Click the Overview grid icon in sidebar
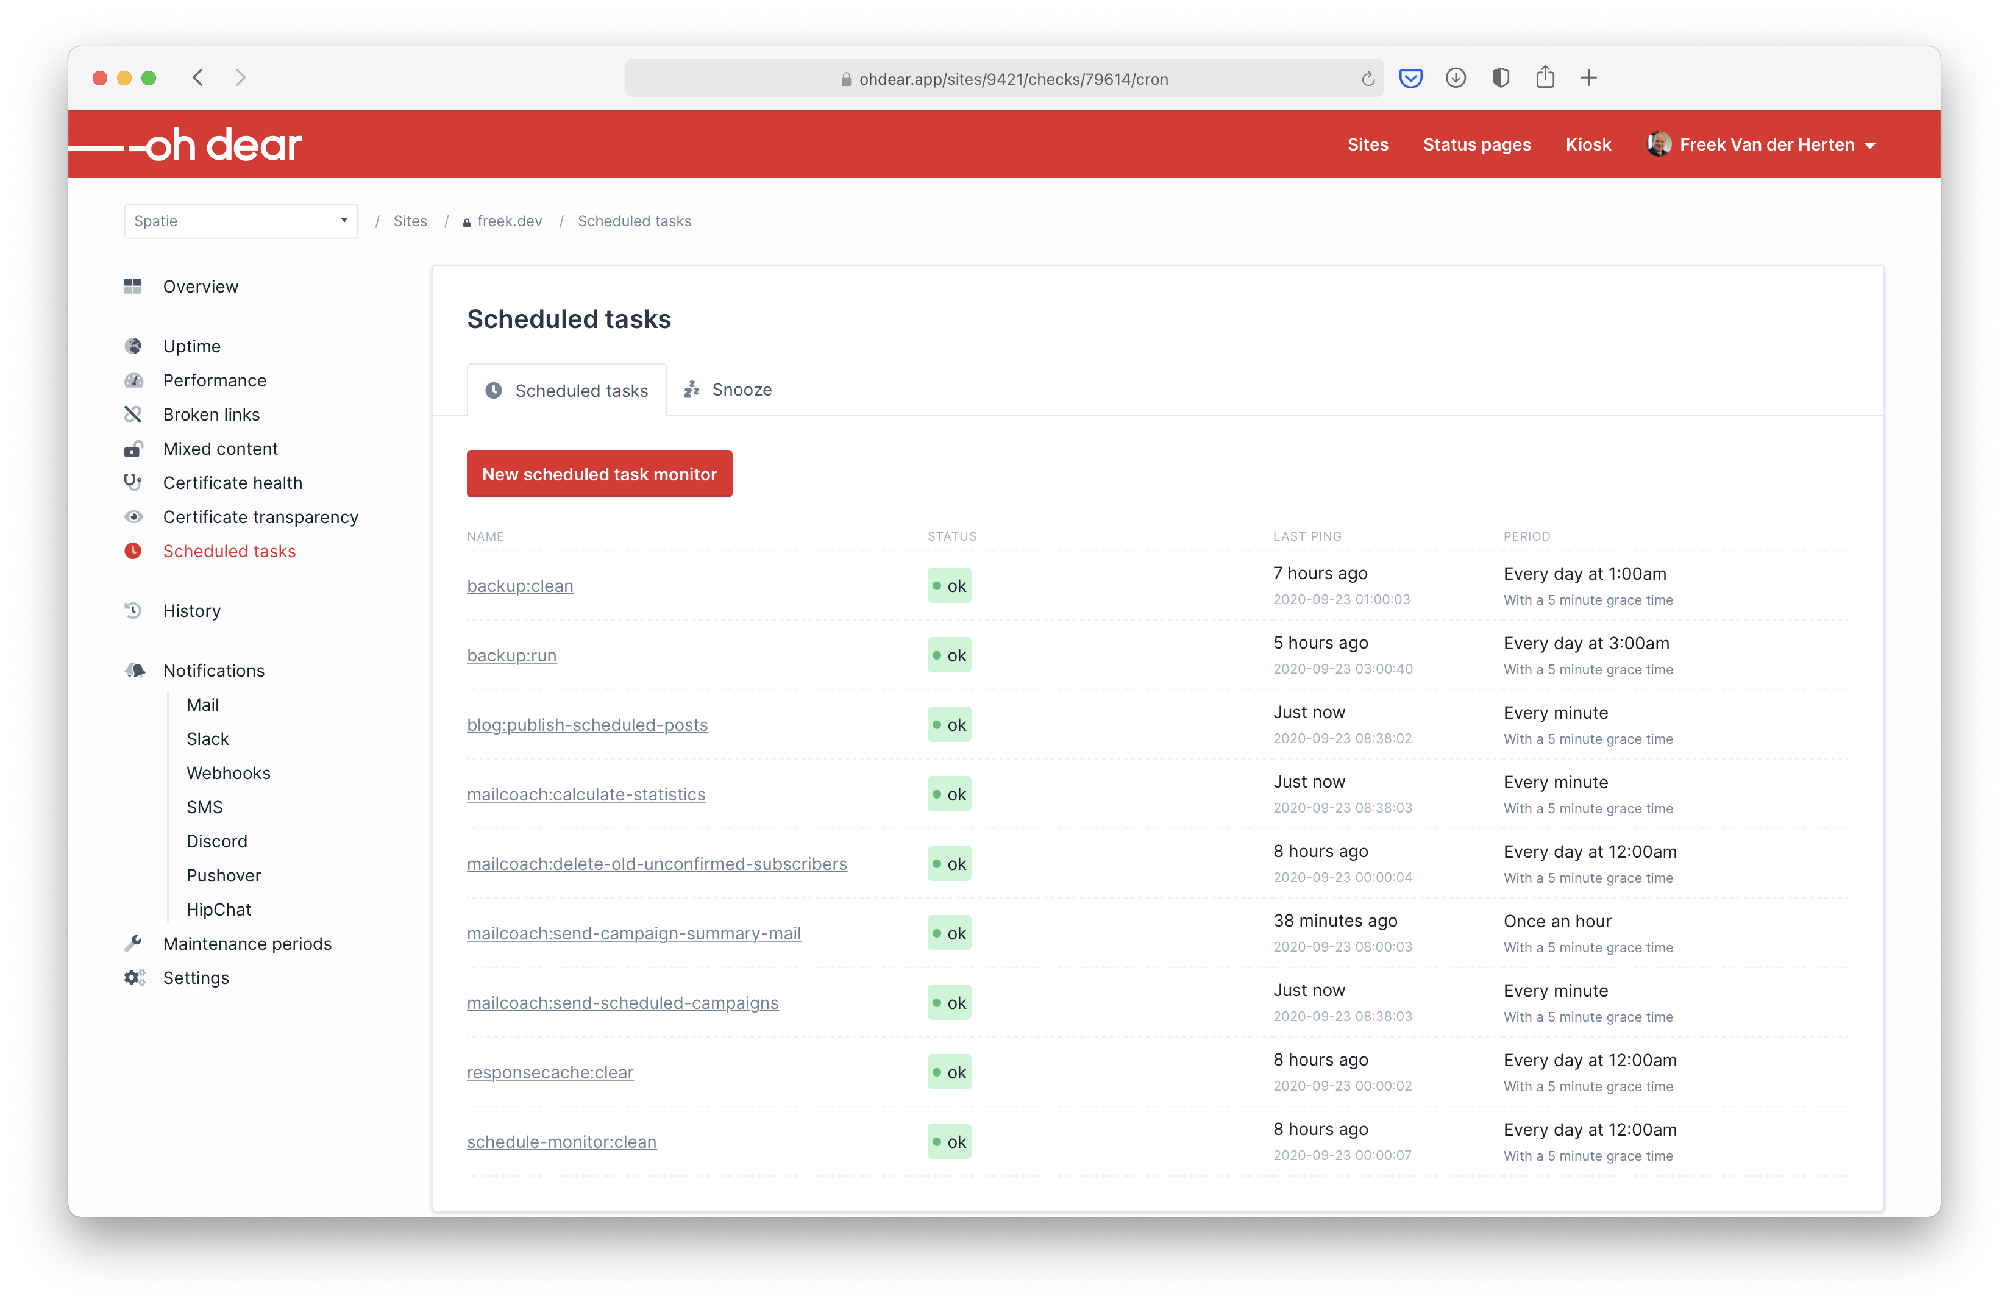The image size is (2009, 1307). (132, 287)
